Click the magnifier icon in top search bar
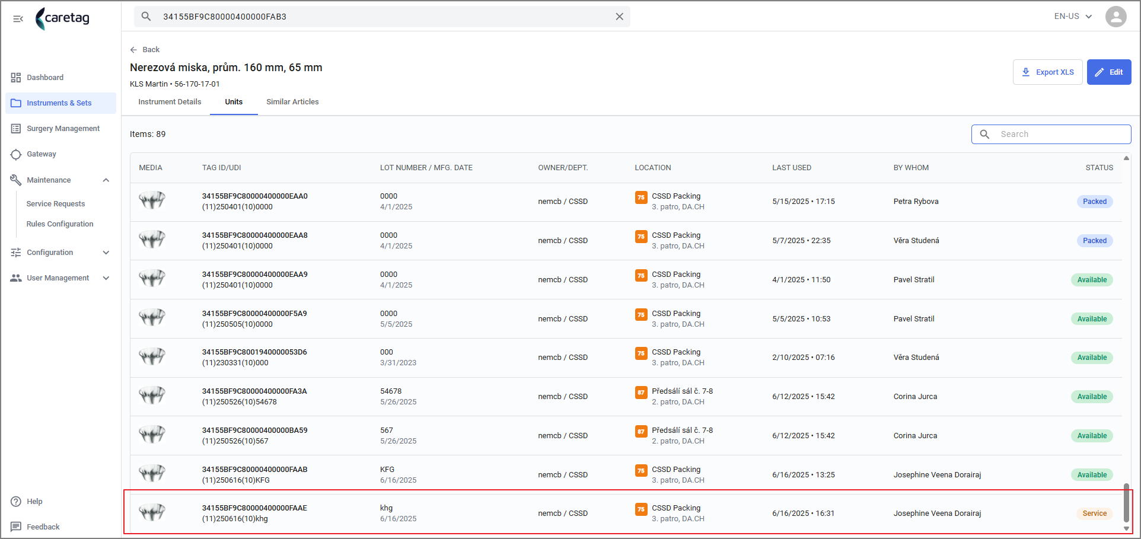1141x539 pixels. 146,17
